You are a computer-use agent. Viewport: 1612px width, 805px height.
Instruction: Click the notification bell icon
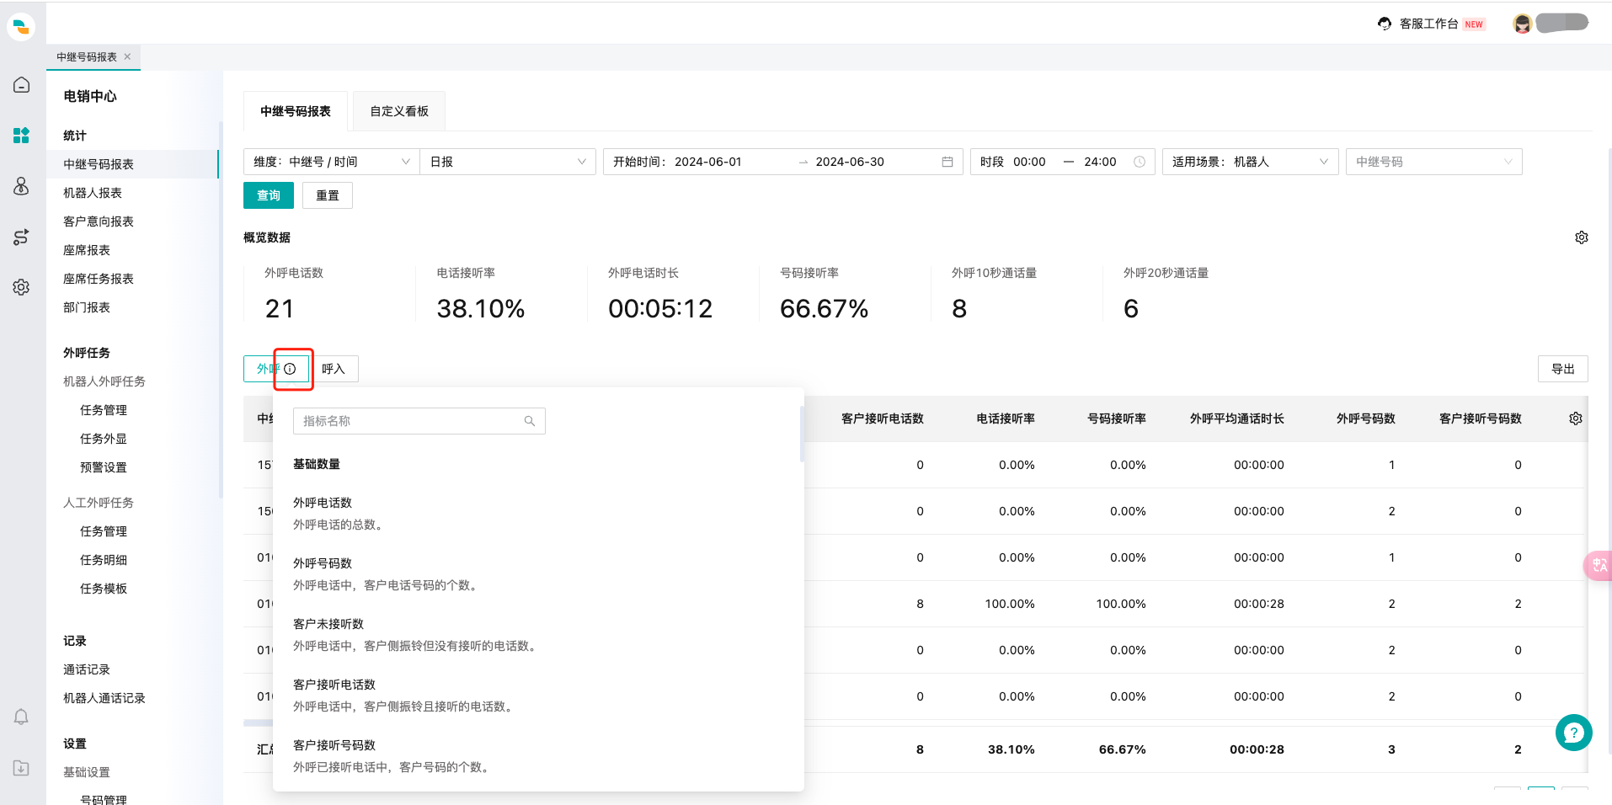point(22,717)
